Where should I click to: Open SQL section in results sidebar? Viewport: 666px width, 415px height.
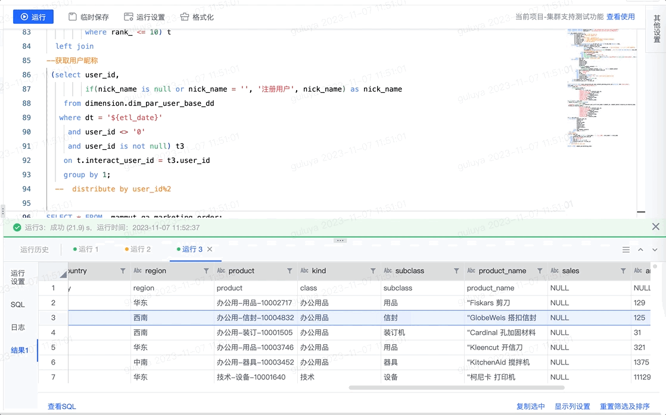pyautogui.click(x=18, y=305)
